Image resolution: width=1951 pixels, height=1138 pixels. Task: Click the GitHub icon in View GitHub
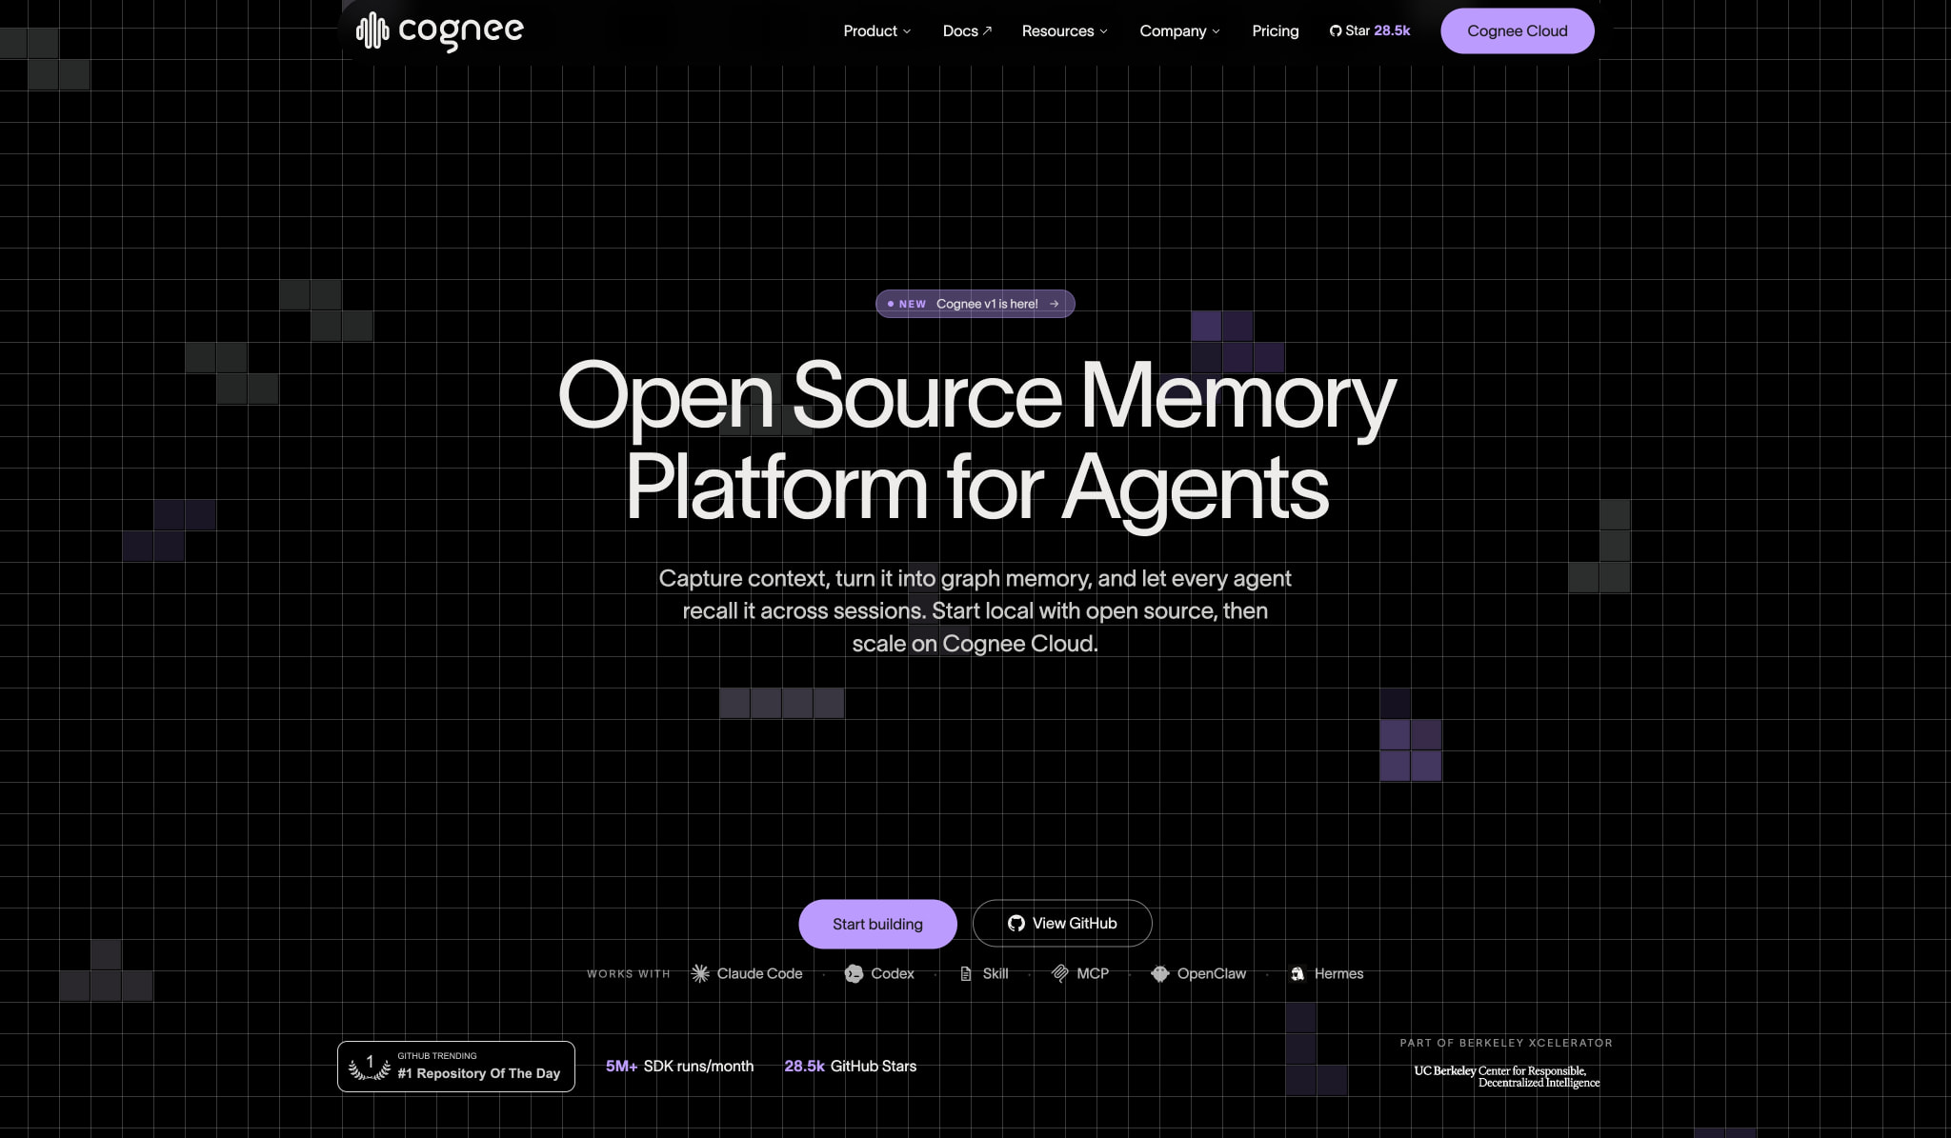pyautogui.click(x=1016, y=924)
